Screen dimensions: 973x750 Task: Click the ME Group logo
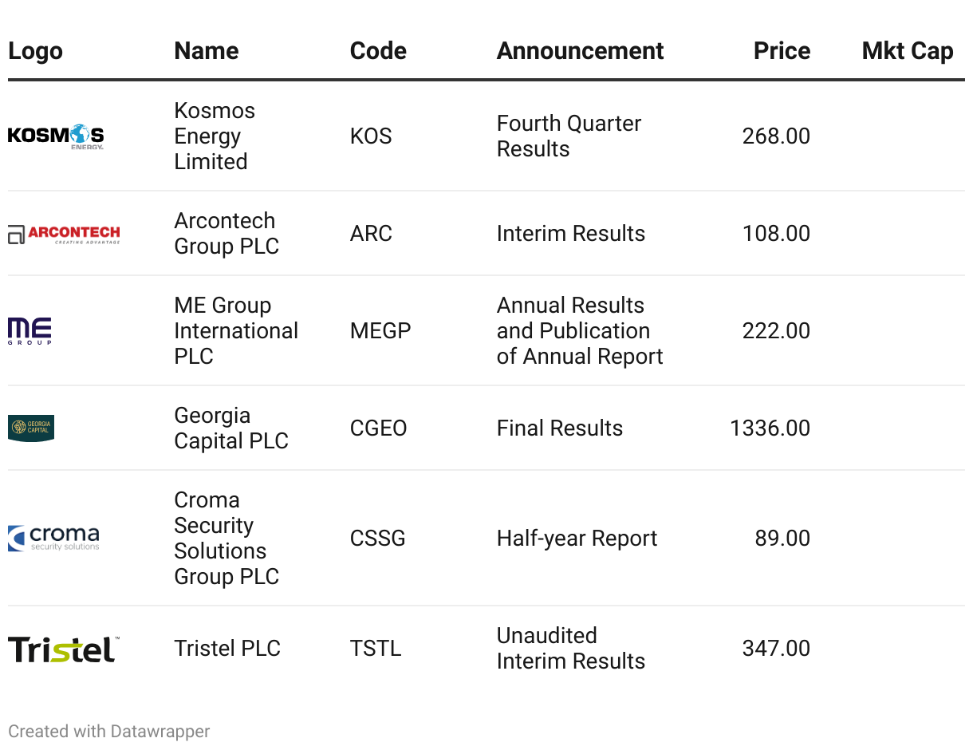[x=30, y=330]
